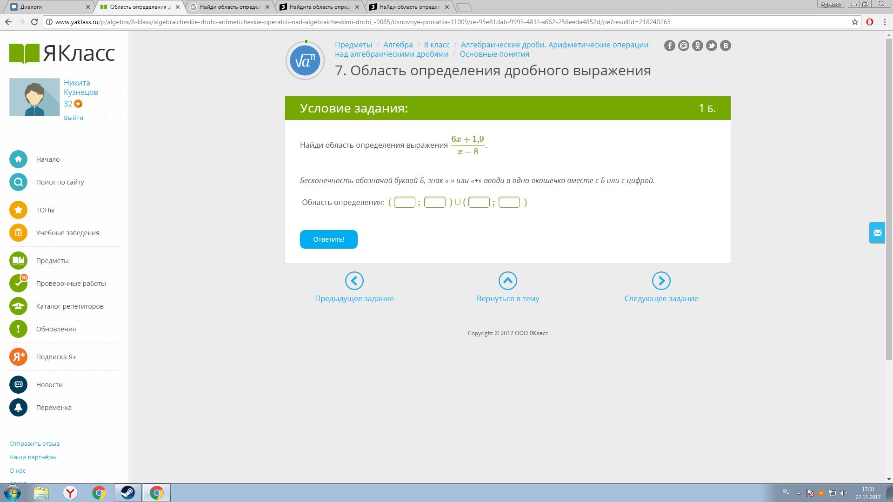This screenshot has width=893, height=502.
Task: Open Проверочные работы checkmark icon
Action: point(18,284)
